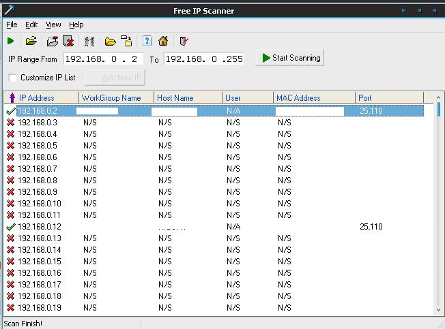Sort by the Port column header
445x329 pixels.
[x=389, y=97]
